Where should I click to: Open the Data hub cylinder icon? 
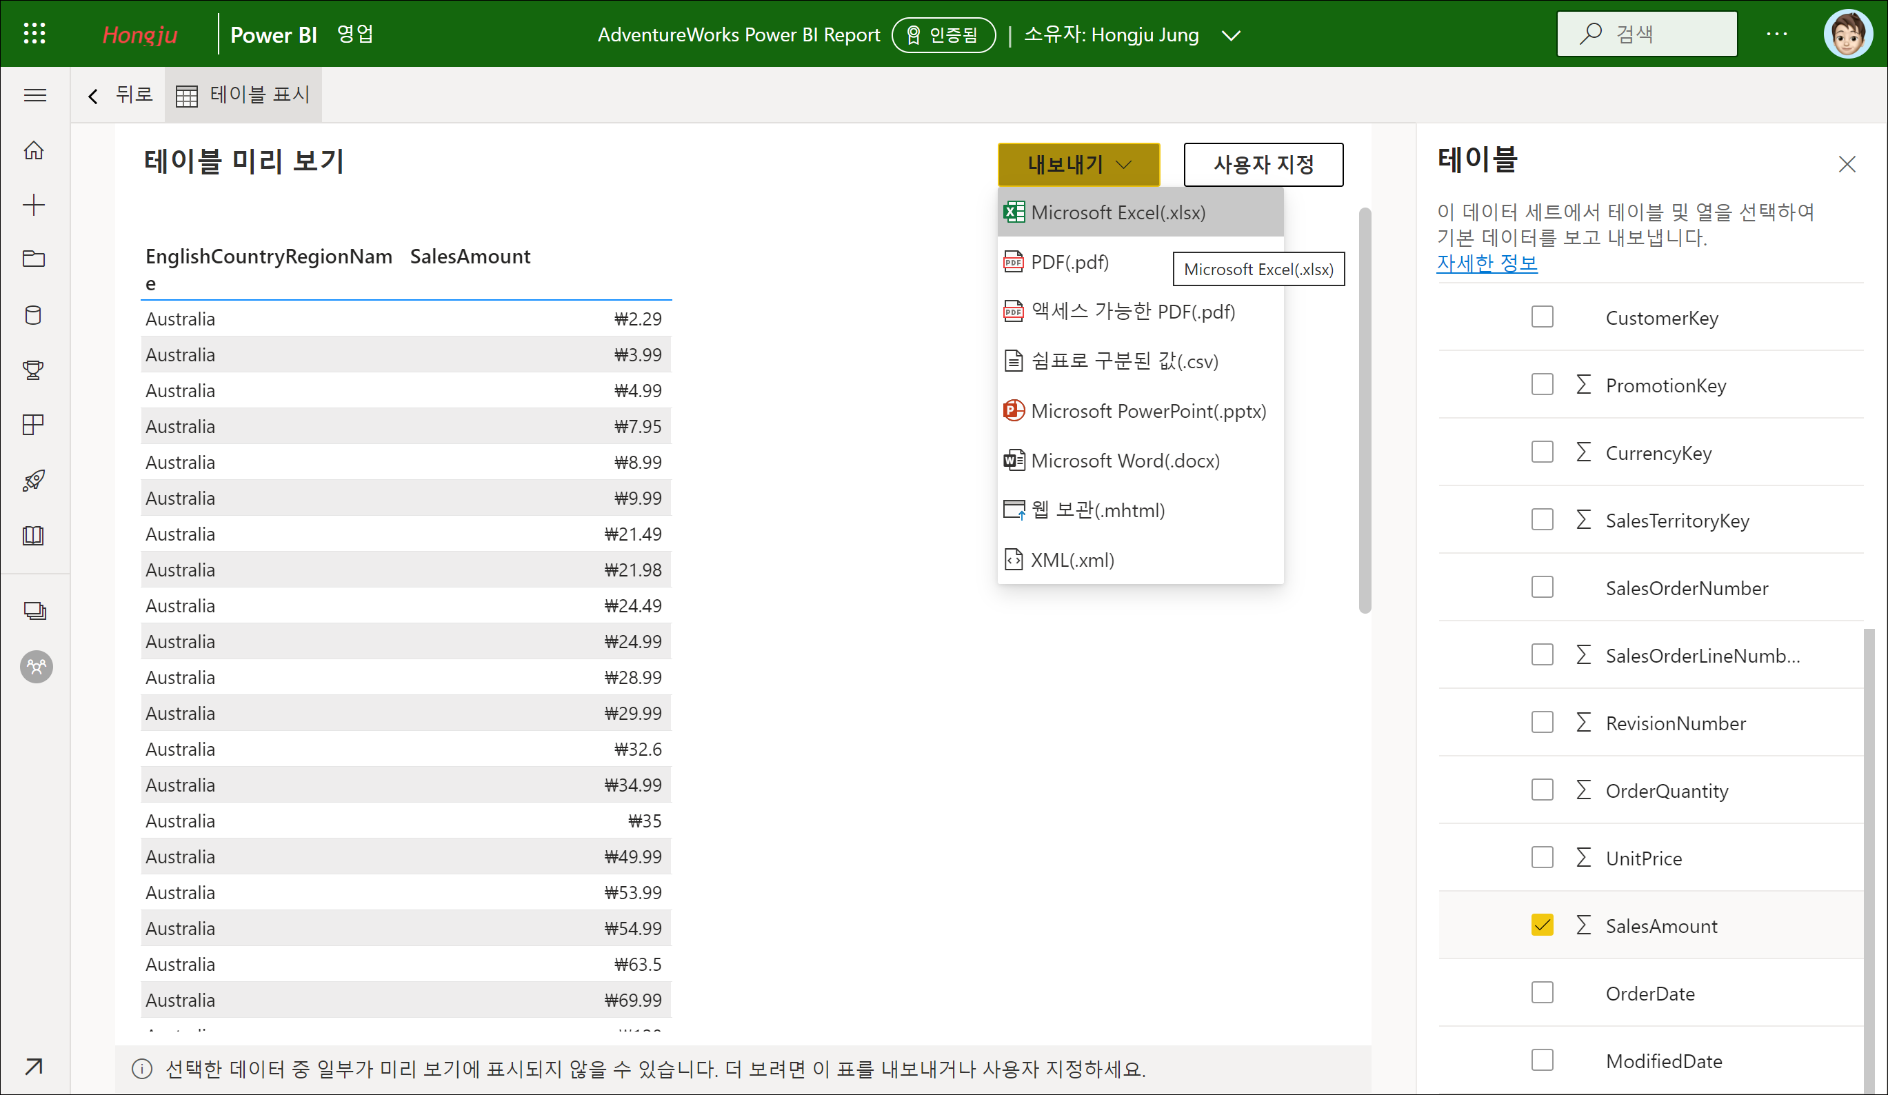(x=34, y=315)
